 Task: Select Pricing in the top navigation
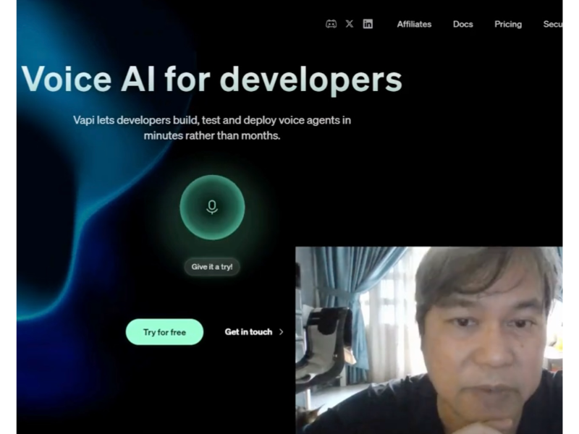508,24
